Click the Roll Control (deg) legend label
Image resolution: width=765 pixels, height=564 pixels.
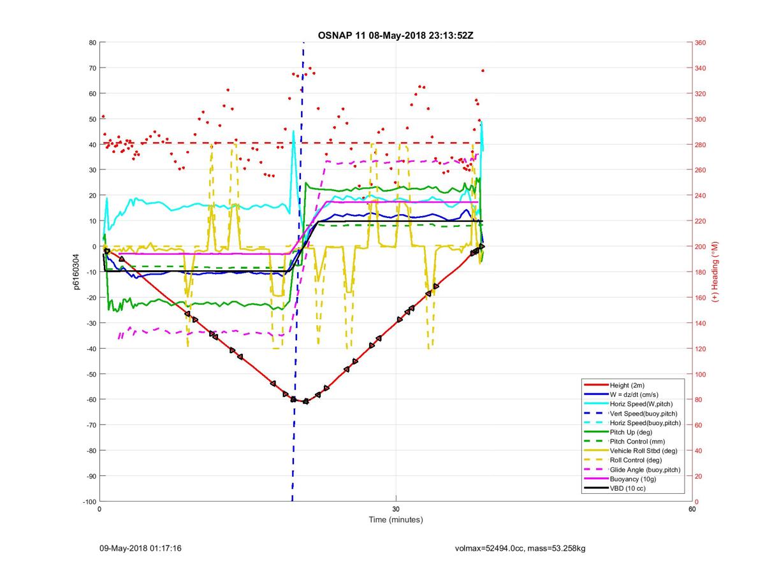(636, 460)
